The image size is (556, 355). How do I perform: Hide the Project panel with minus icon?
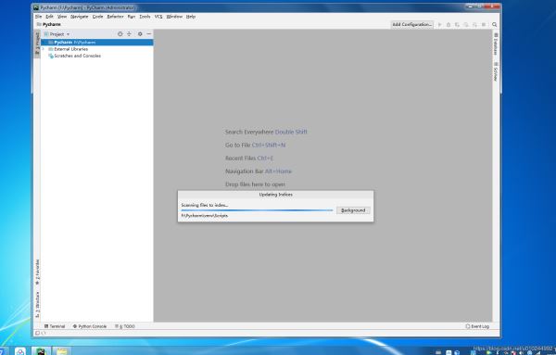point(149,34)
